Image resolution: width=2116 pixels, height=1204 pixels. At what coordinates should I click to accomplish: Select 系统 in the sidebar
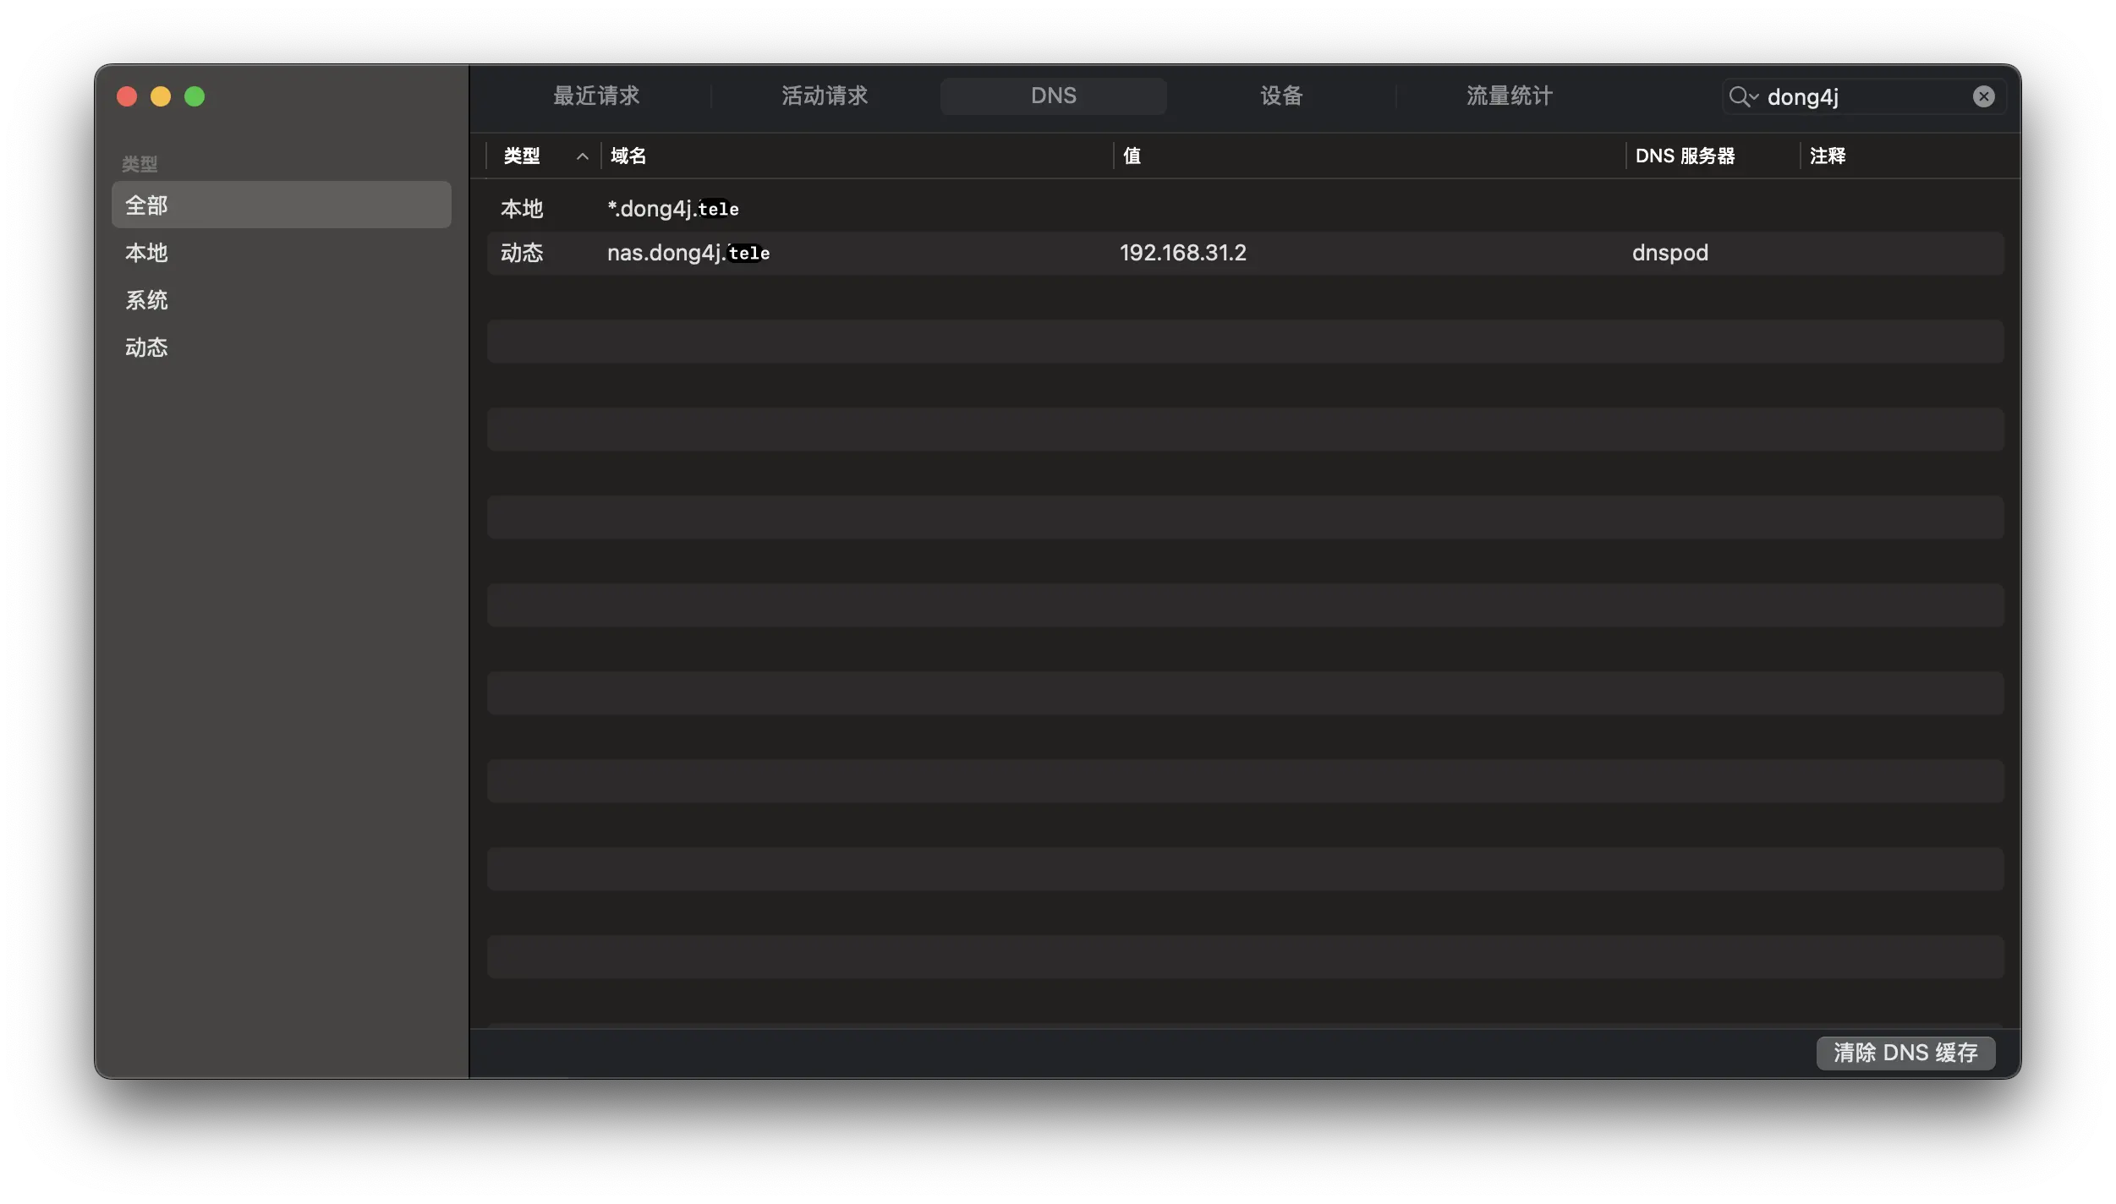coord(147,300)
